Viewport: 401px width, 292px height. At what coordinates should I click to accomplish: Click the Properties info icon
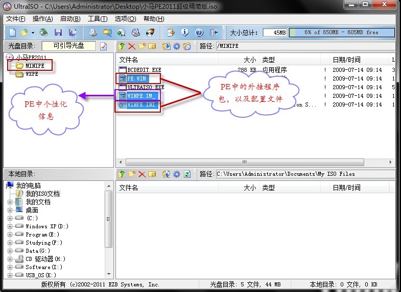(x=185, y=33)
